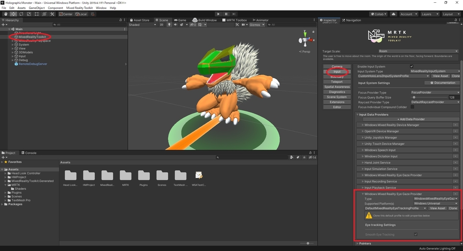The image size is (463, 251).
Task: Click the Step frame button
Action: pyautogui.click(x=234, y=14)
